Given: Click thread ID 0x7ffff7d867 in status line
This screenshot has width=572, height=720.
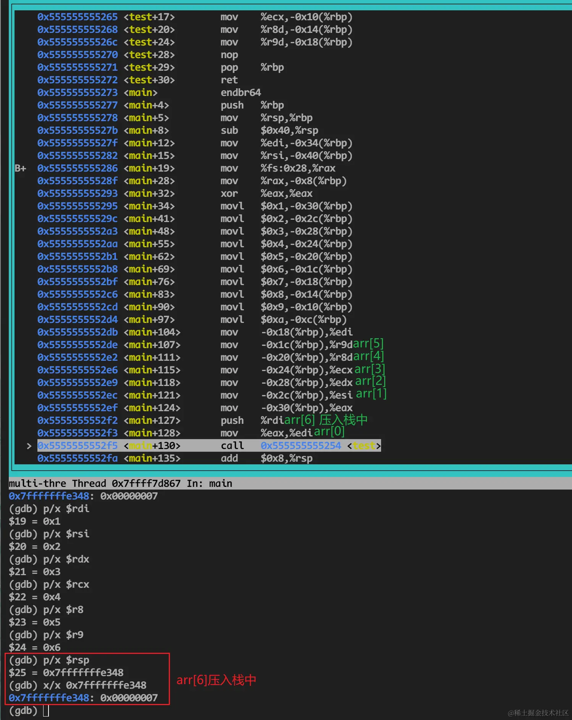Looking at the screenshot, I should [x=146, y=483].
